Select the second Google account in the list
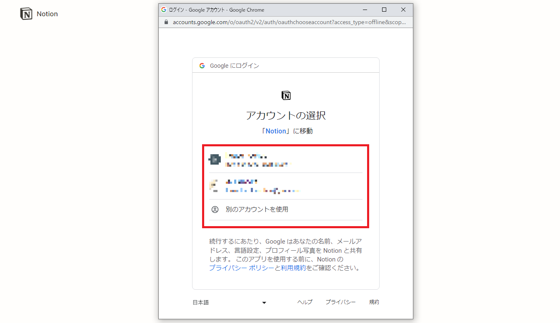Screen dimensions: 560x323 coord(286,185)
